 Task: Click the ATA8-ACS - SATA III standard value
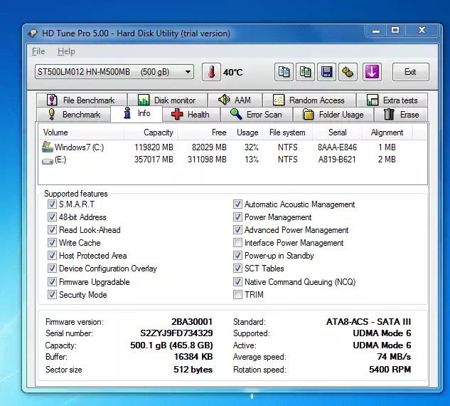click(368, 321)
